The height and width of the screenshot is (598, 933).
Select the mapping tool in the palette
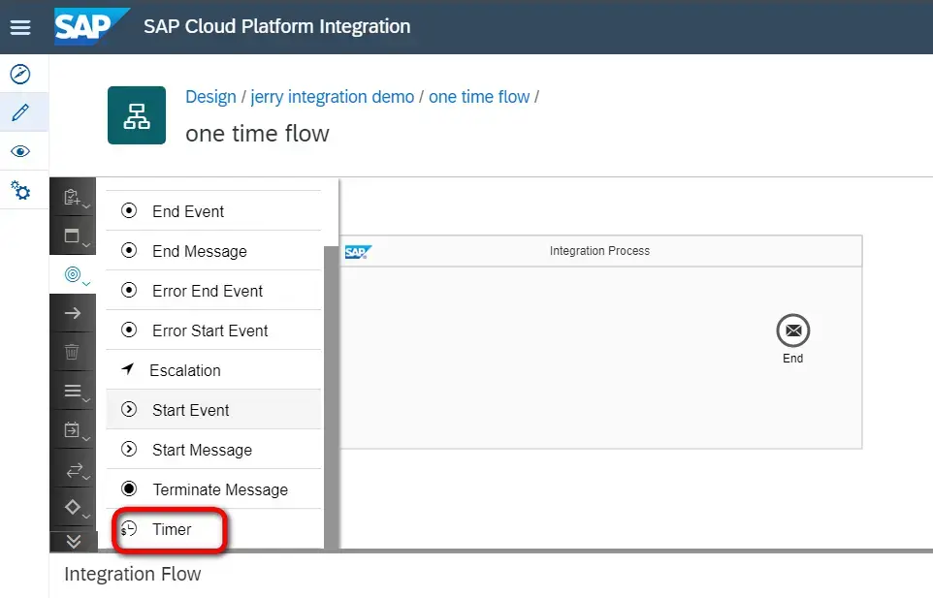73,390
